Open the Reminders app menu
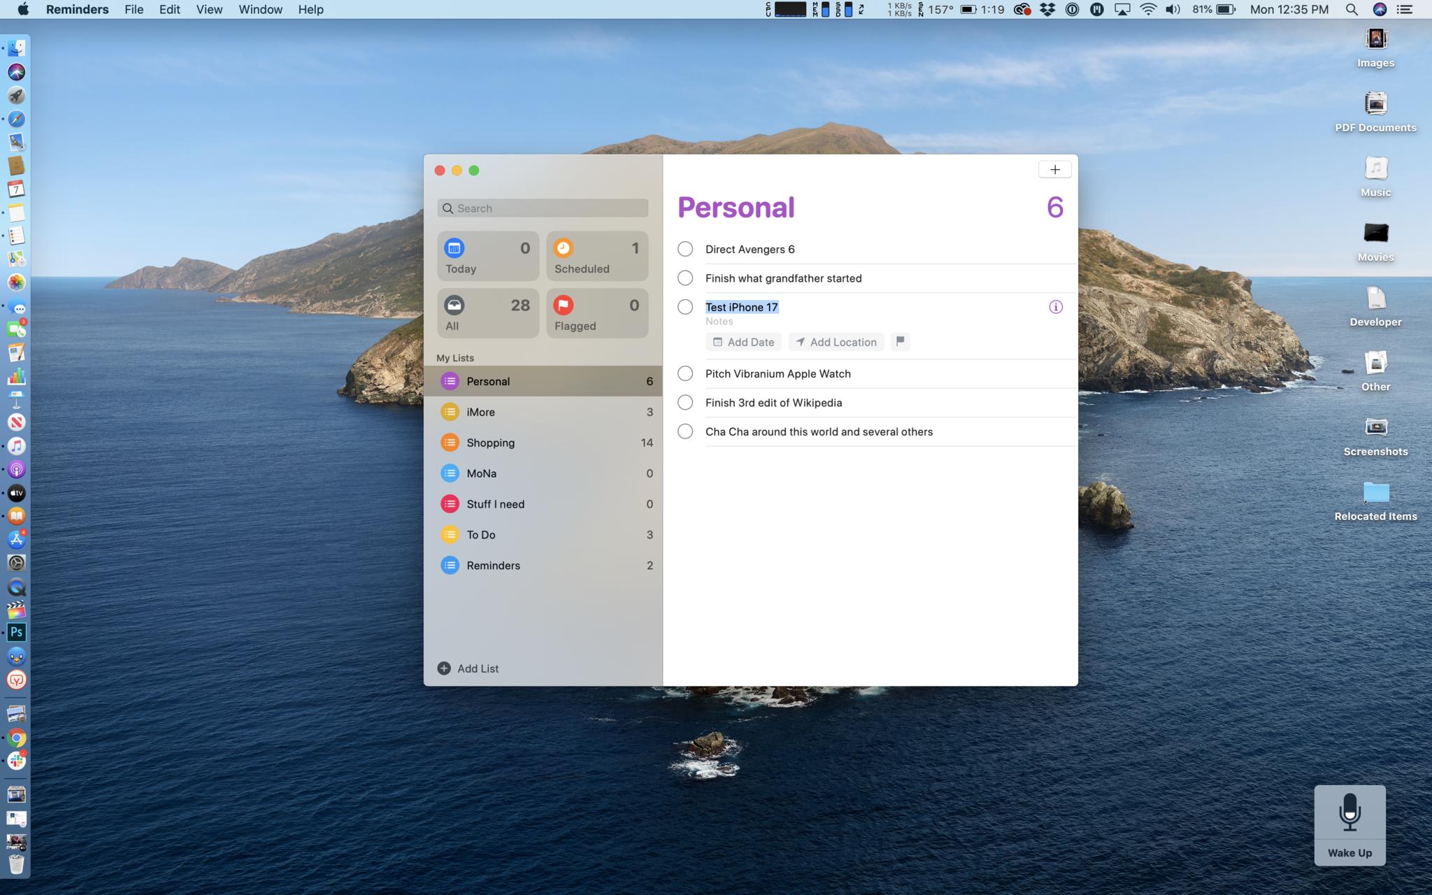Image resolution: width=1432 pixels, height=895 pixels. coord(77,9)
